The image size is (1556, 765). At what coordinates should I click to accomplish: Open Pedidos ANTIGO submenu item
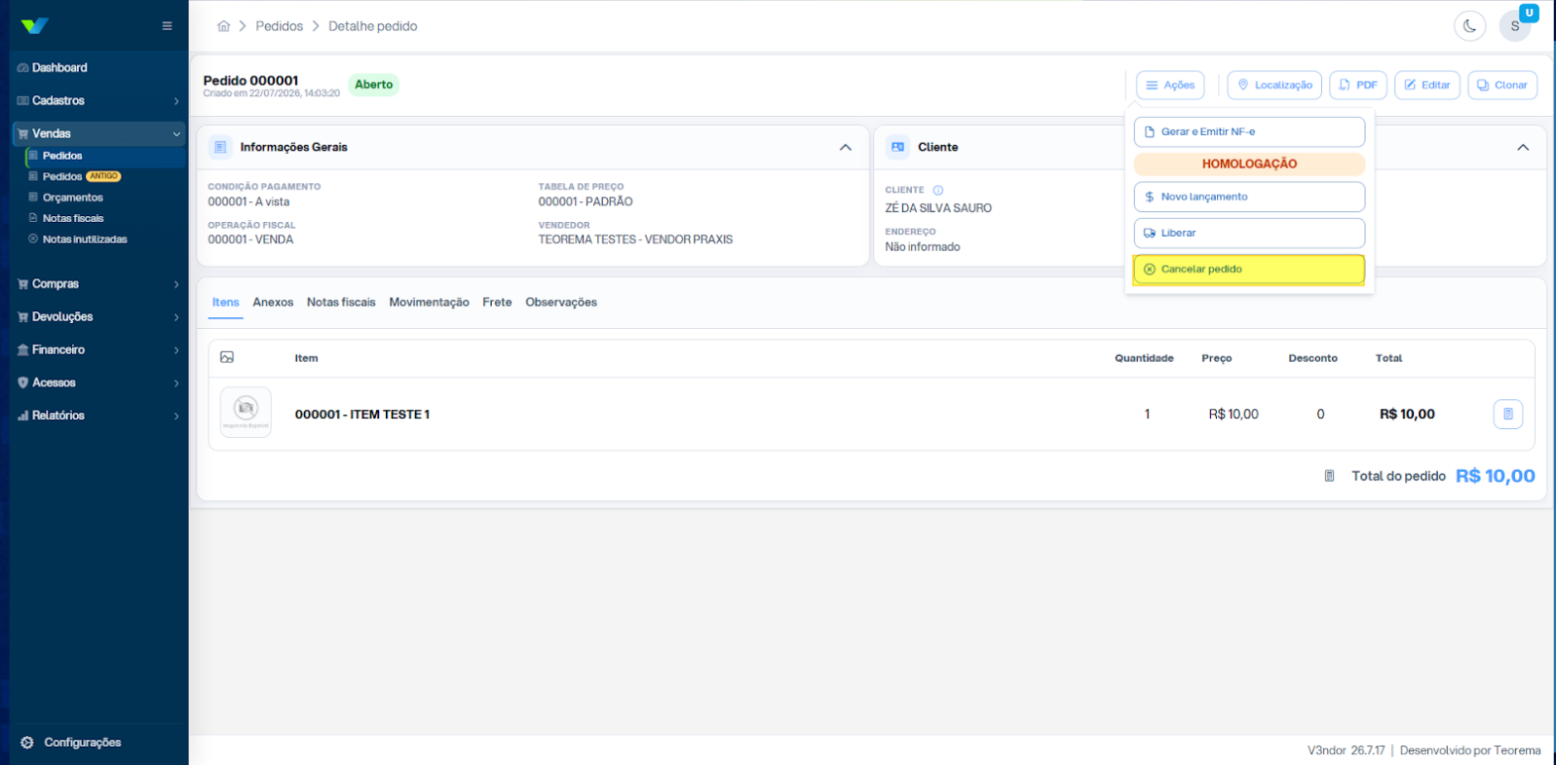(104, 176)
